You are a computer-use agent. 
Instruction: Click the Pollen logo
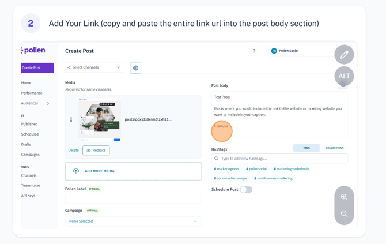click(x=33, y=50)
